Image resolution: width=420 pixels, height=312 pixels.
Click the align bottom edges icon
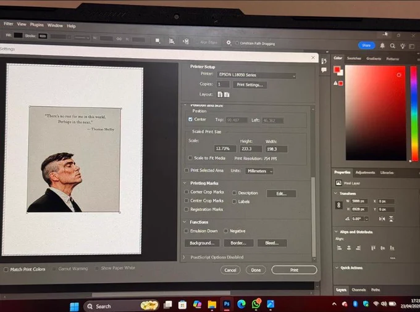click(x=392, y=248)
